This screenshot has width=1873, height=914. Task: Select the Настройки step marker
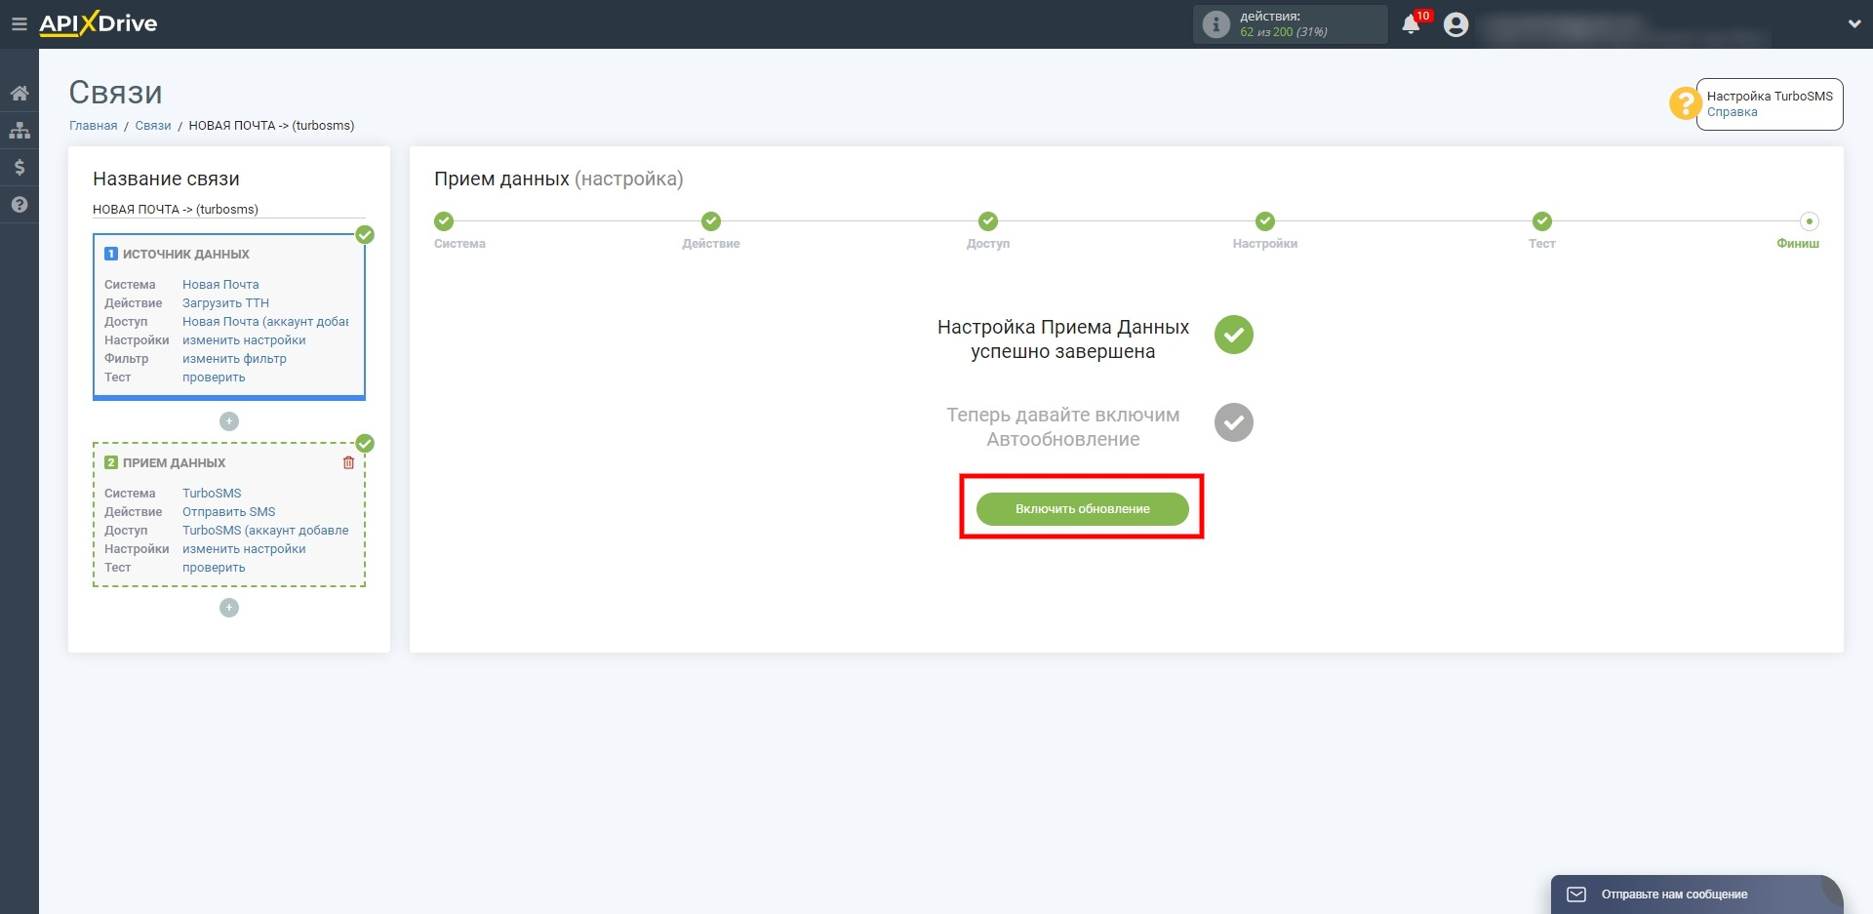pyautogui.click(x=1265, y=221)
